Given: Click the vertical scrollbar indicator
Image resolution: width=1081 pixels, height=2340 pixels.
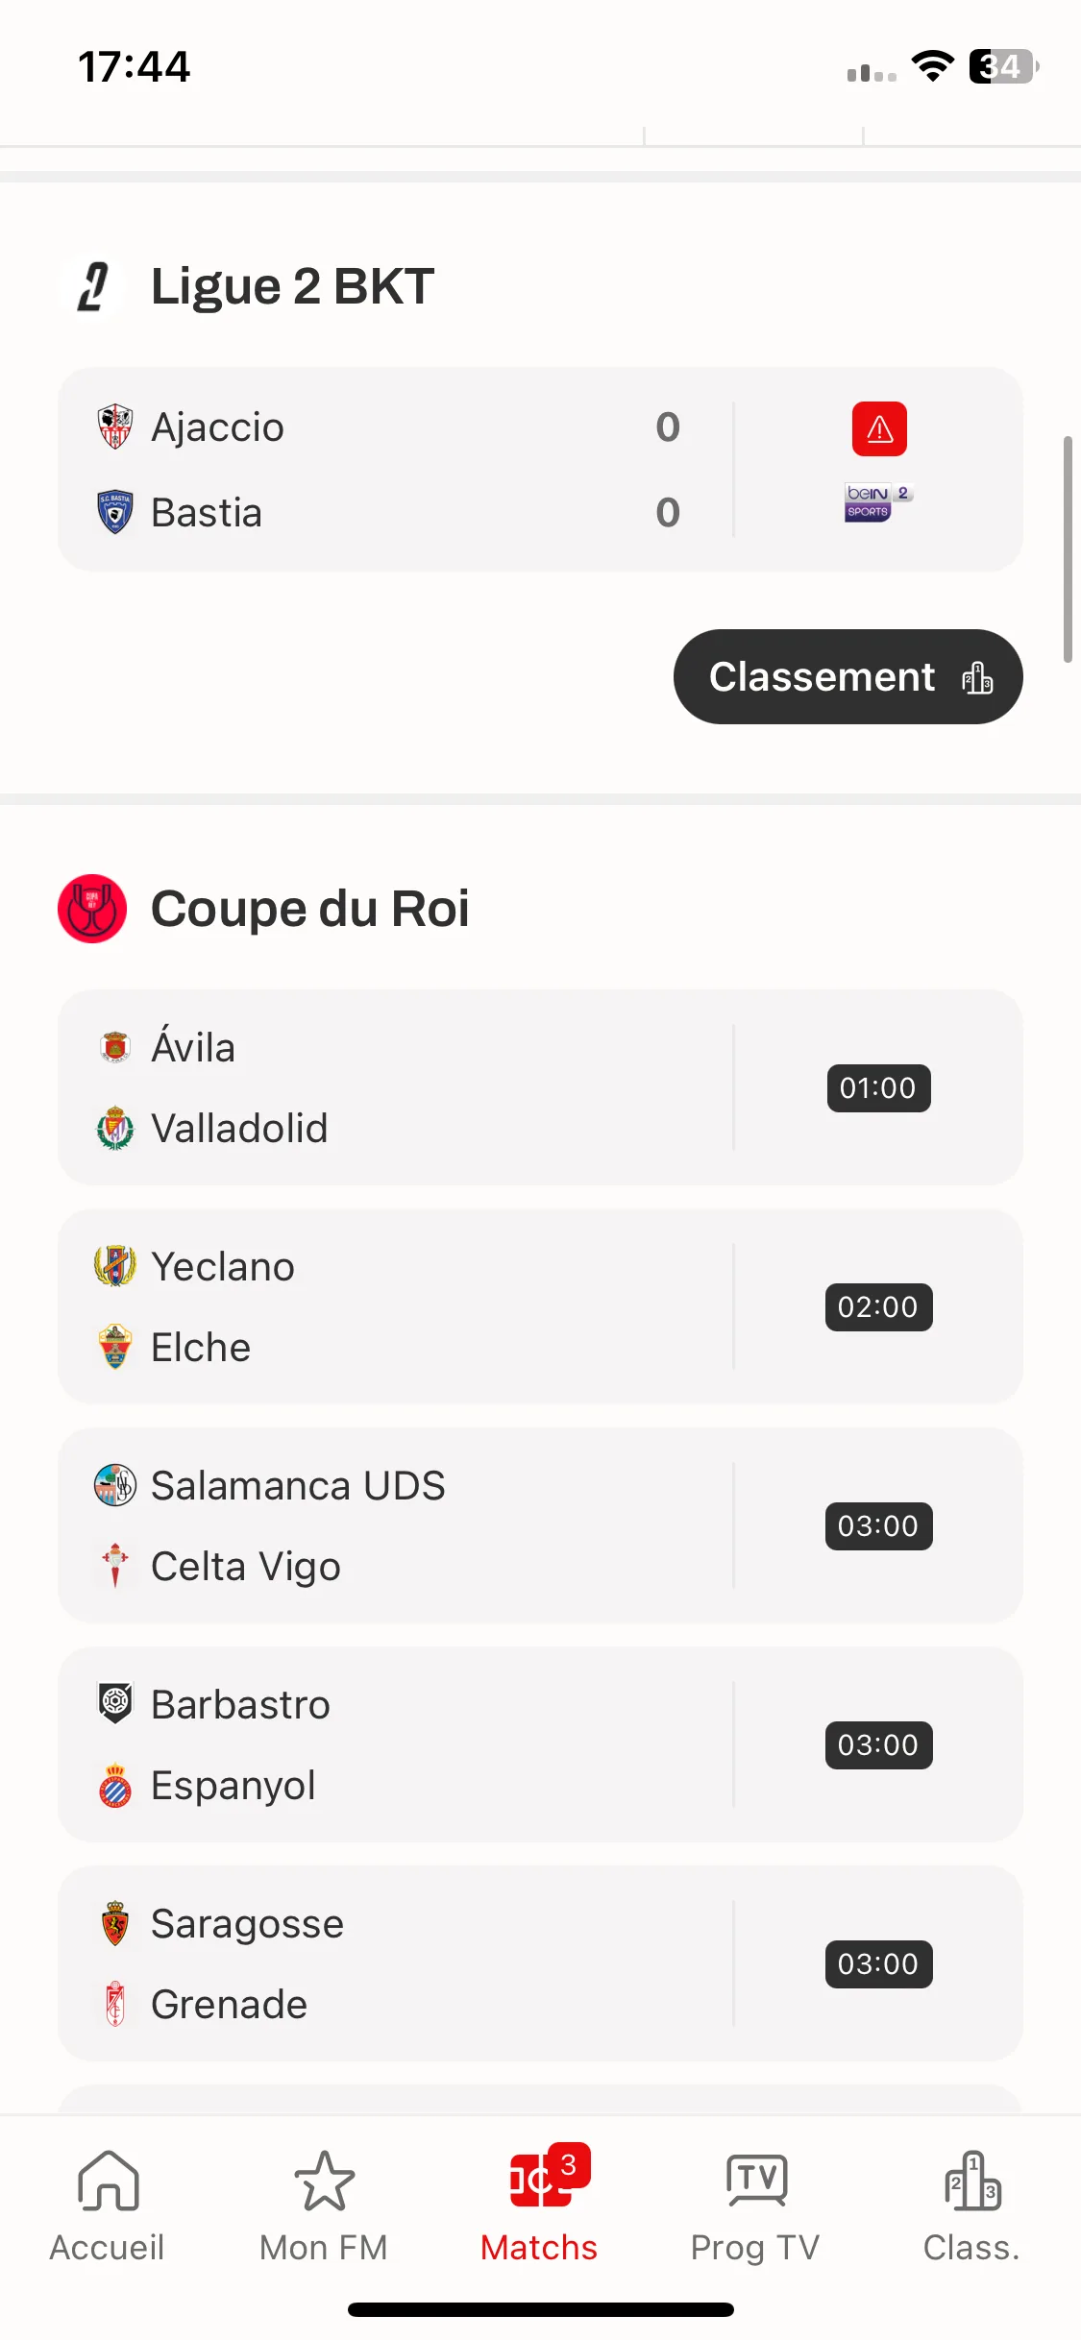Looking at the screenshot, I should click(x=1068, y=549).
